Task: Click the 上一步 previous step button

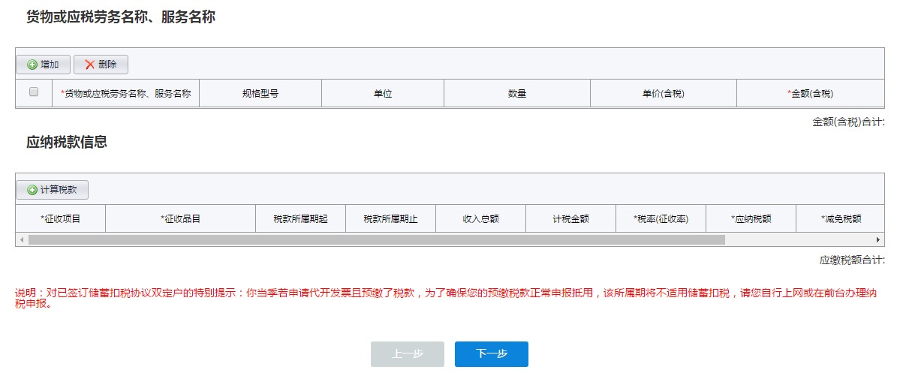Action: (x=407, y=354)
